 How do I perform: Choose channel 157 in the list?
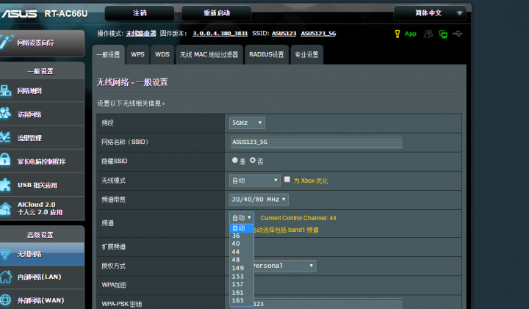pos(242,284)
